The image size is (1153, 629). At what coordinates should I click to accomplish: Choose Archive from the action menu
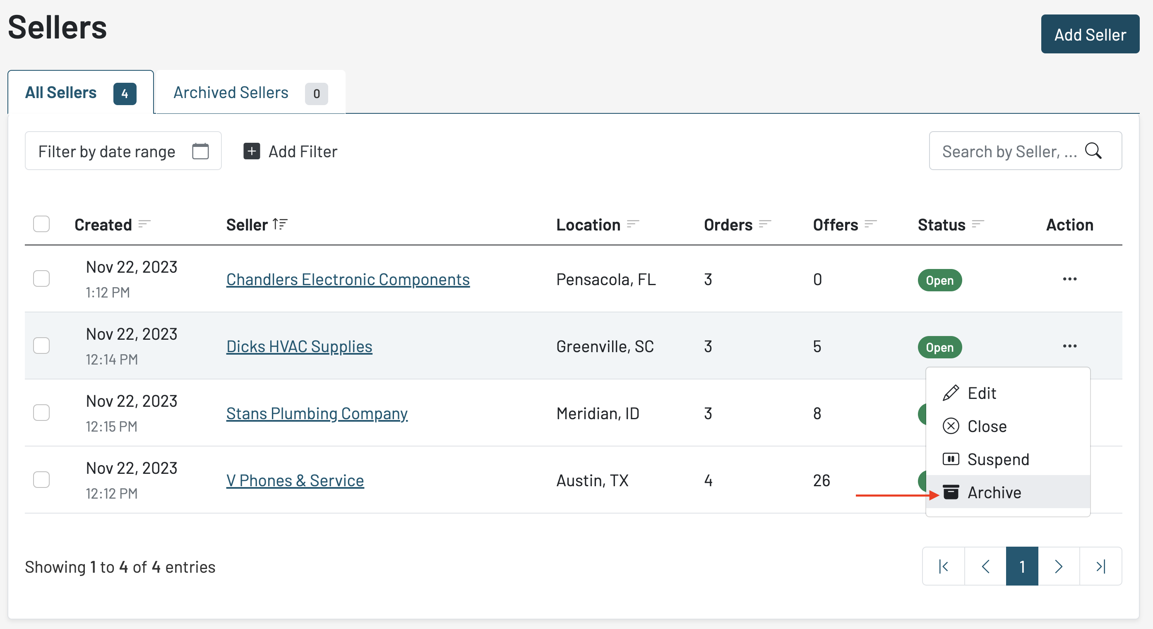click(x=994, y=492)
